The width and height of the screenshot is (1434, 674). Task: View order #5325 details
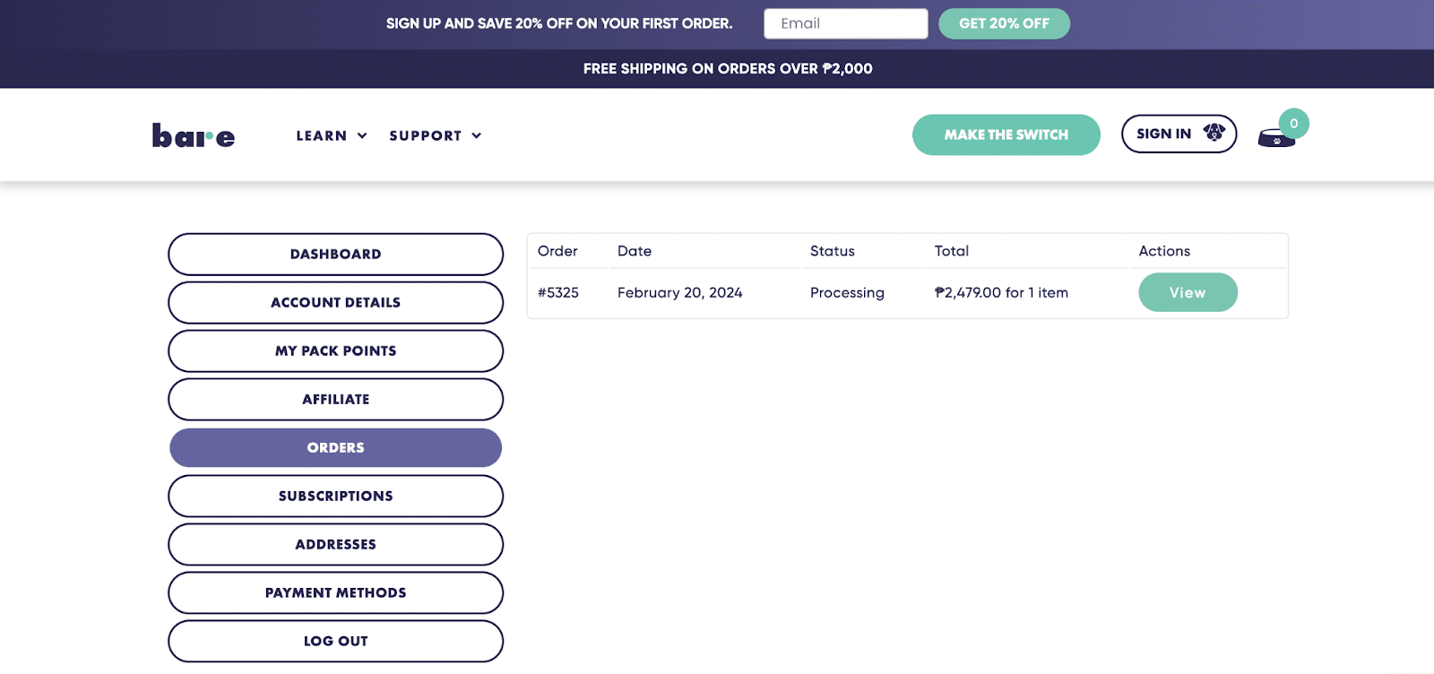tap(1187, 293)
